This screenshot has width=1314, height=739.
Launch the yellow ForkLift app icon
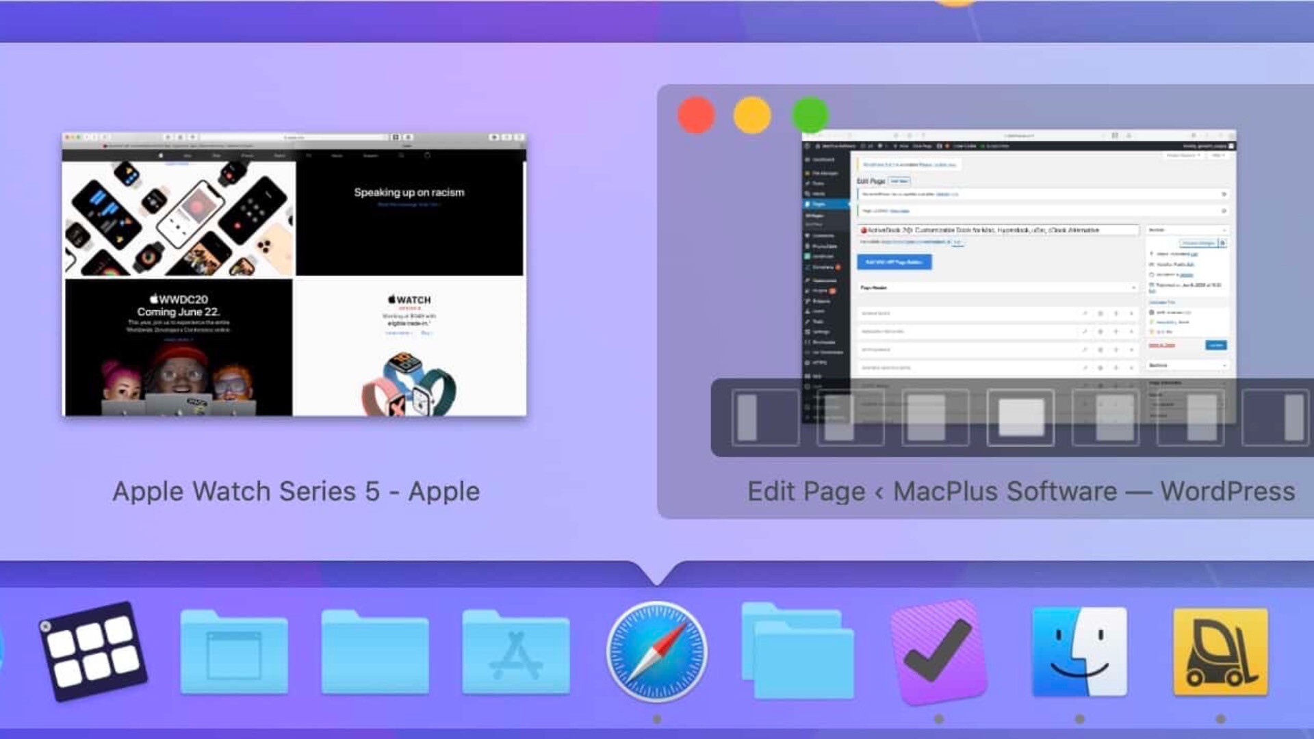coord(1221,652)
